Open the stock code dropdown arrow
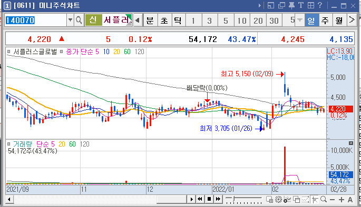 pos(70,20)
